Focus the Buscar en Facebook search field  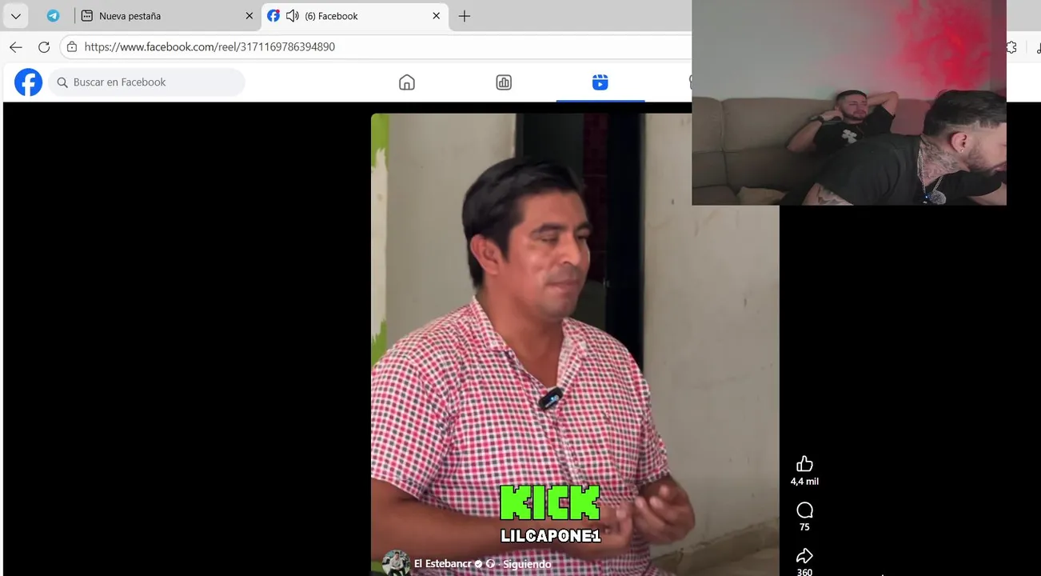pyautogui.click(x=146, y=82)
